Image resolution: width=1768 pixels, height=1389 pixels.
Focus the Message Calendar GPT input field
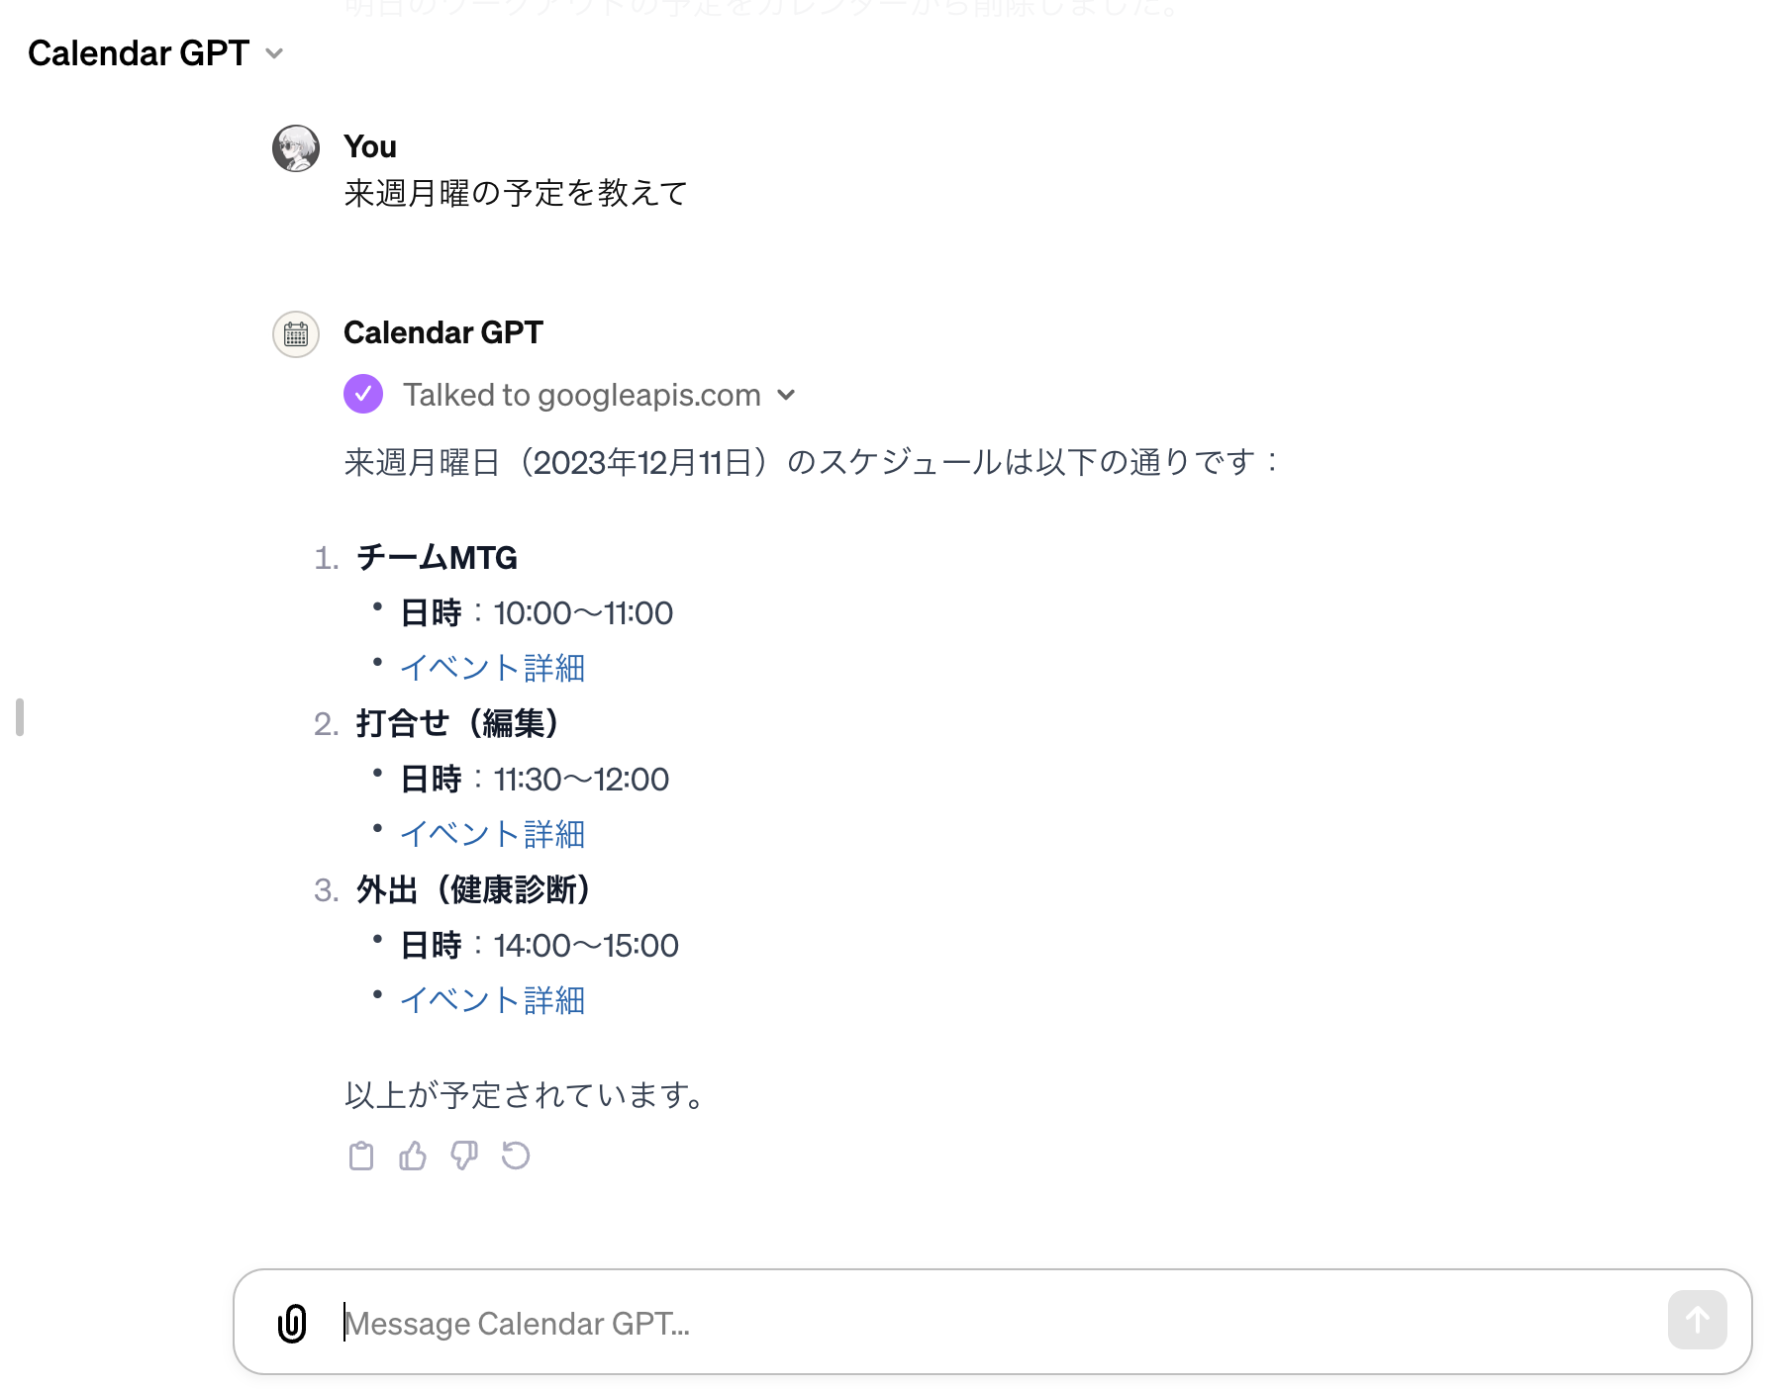pos(990,1323)
